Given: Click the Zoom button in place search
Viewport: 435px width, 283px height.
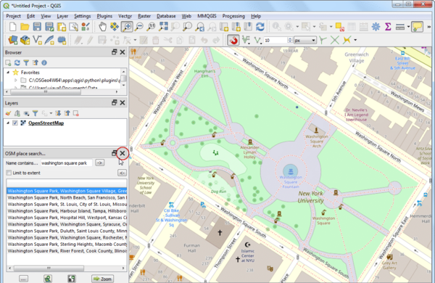Looking at the screenshot, I should click(x=102, y=279).
